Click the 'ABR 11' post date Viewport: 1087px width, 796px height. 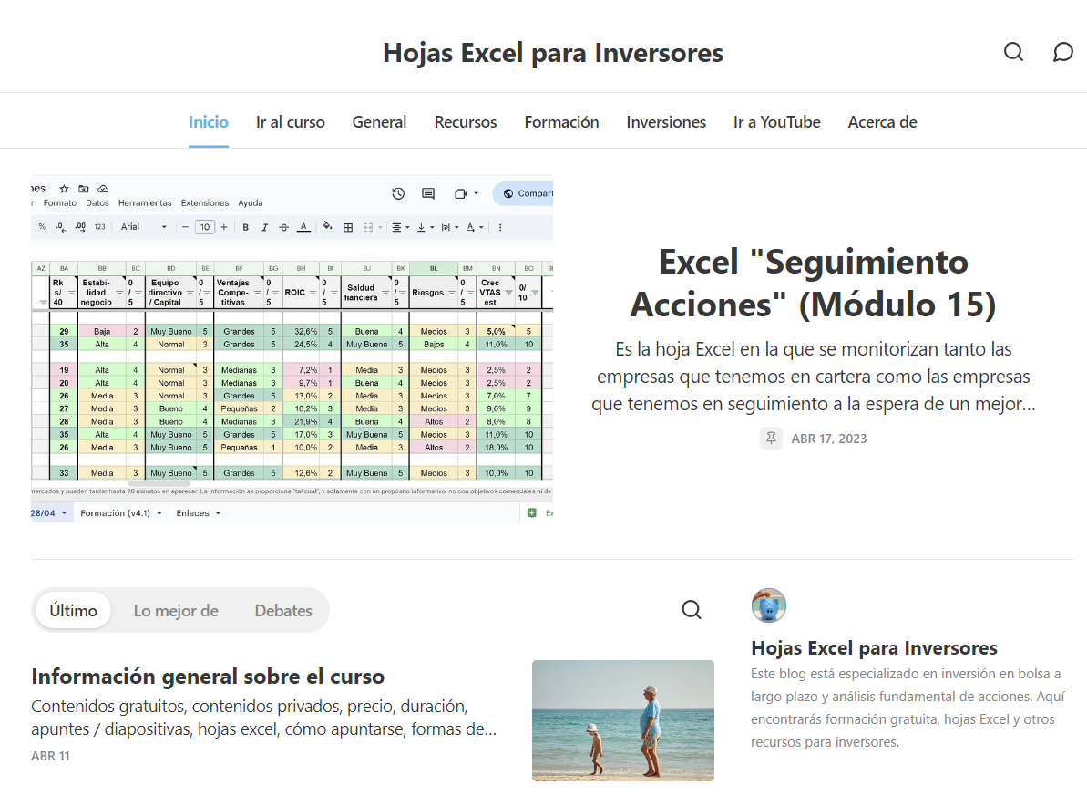pos(51,756)
